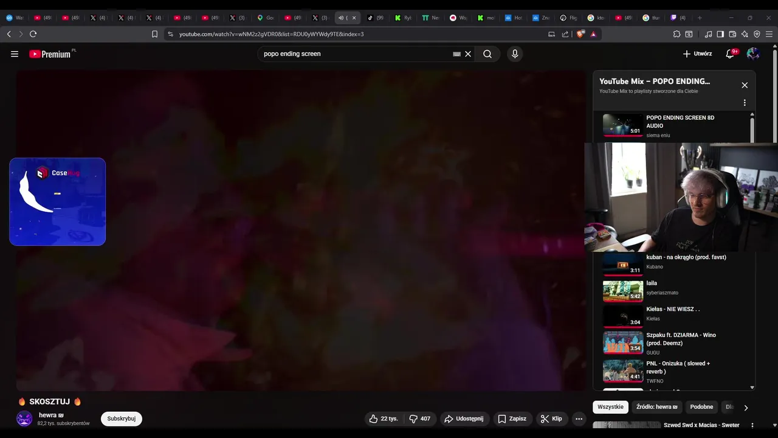Open options for Szwed Swd x Macias video
778x438 pixels.
[752, 425]
